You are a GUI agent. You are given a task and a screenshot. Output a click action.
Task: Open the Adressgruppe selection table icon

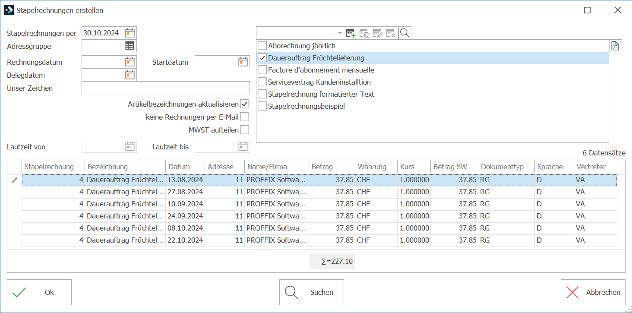[130, 46]
